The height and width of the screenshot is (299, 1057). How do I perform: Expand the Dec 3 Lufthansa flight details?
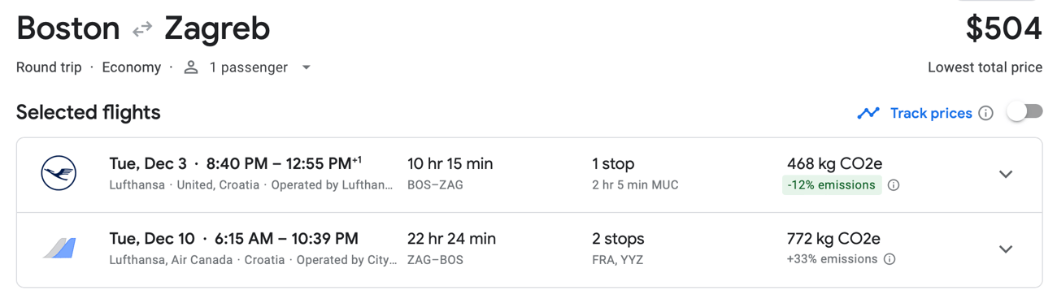[x=1006, y=175]
